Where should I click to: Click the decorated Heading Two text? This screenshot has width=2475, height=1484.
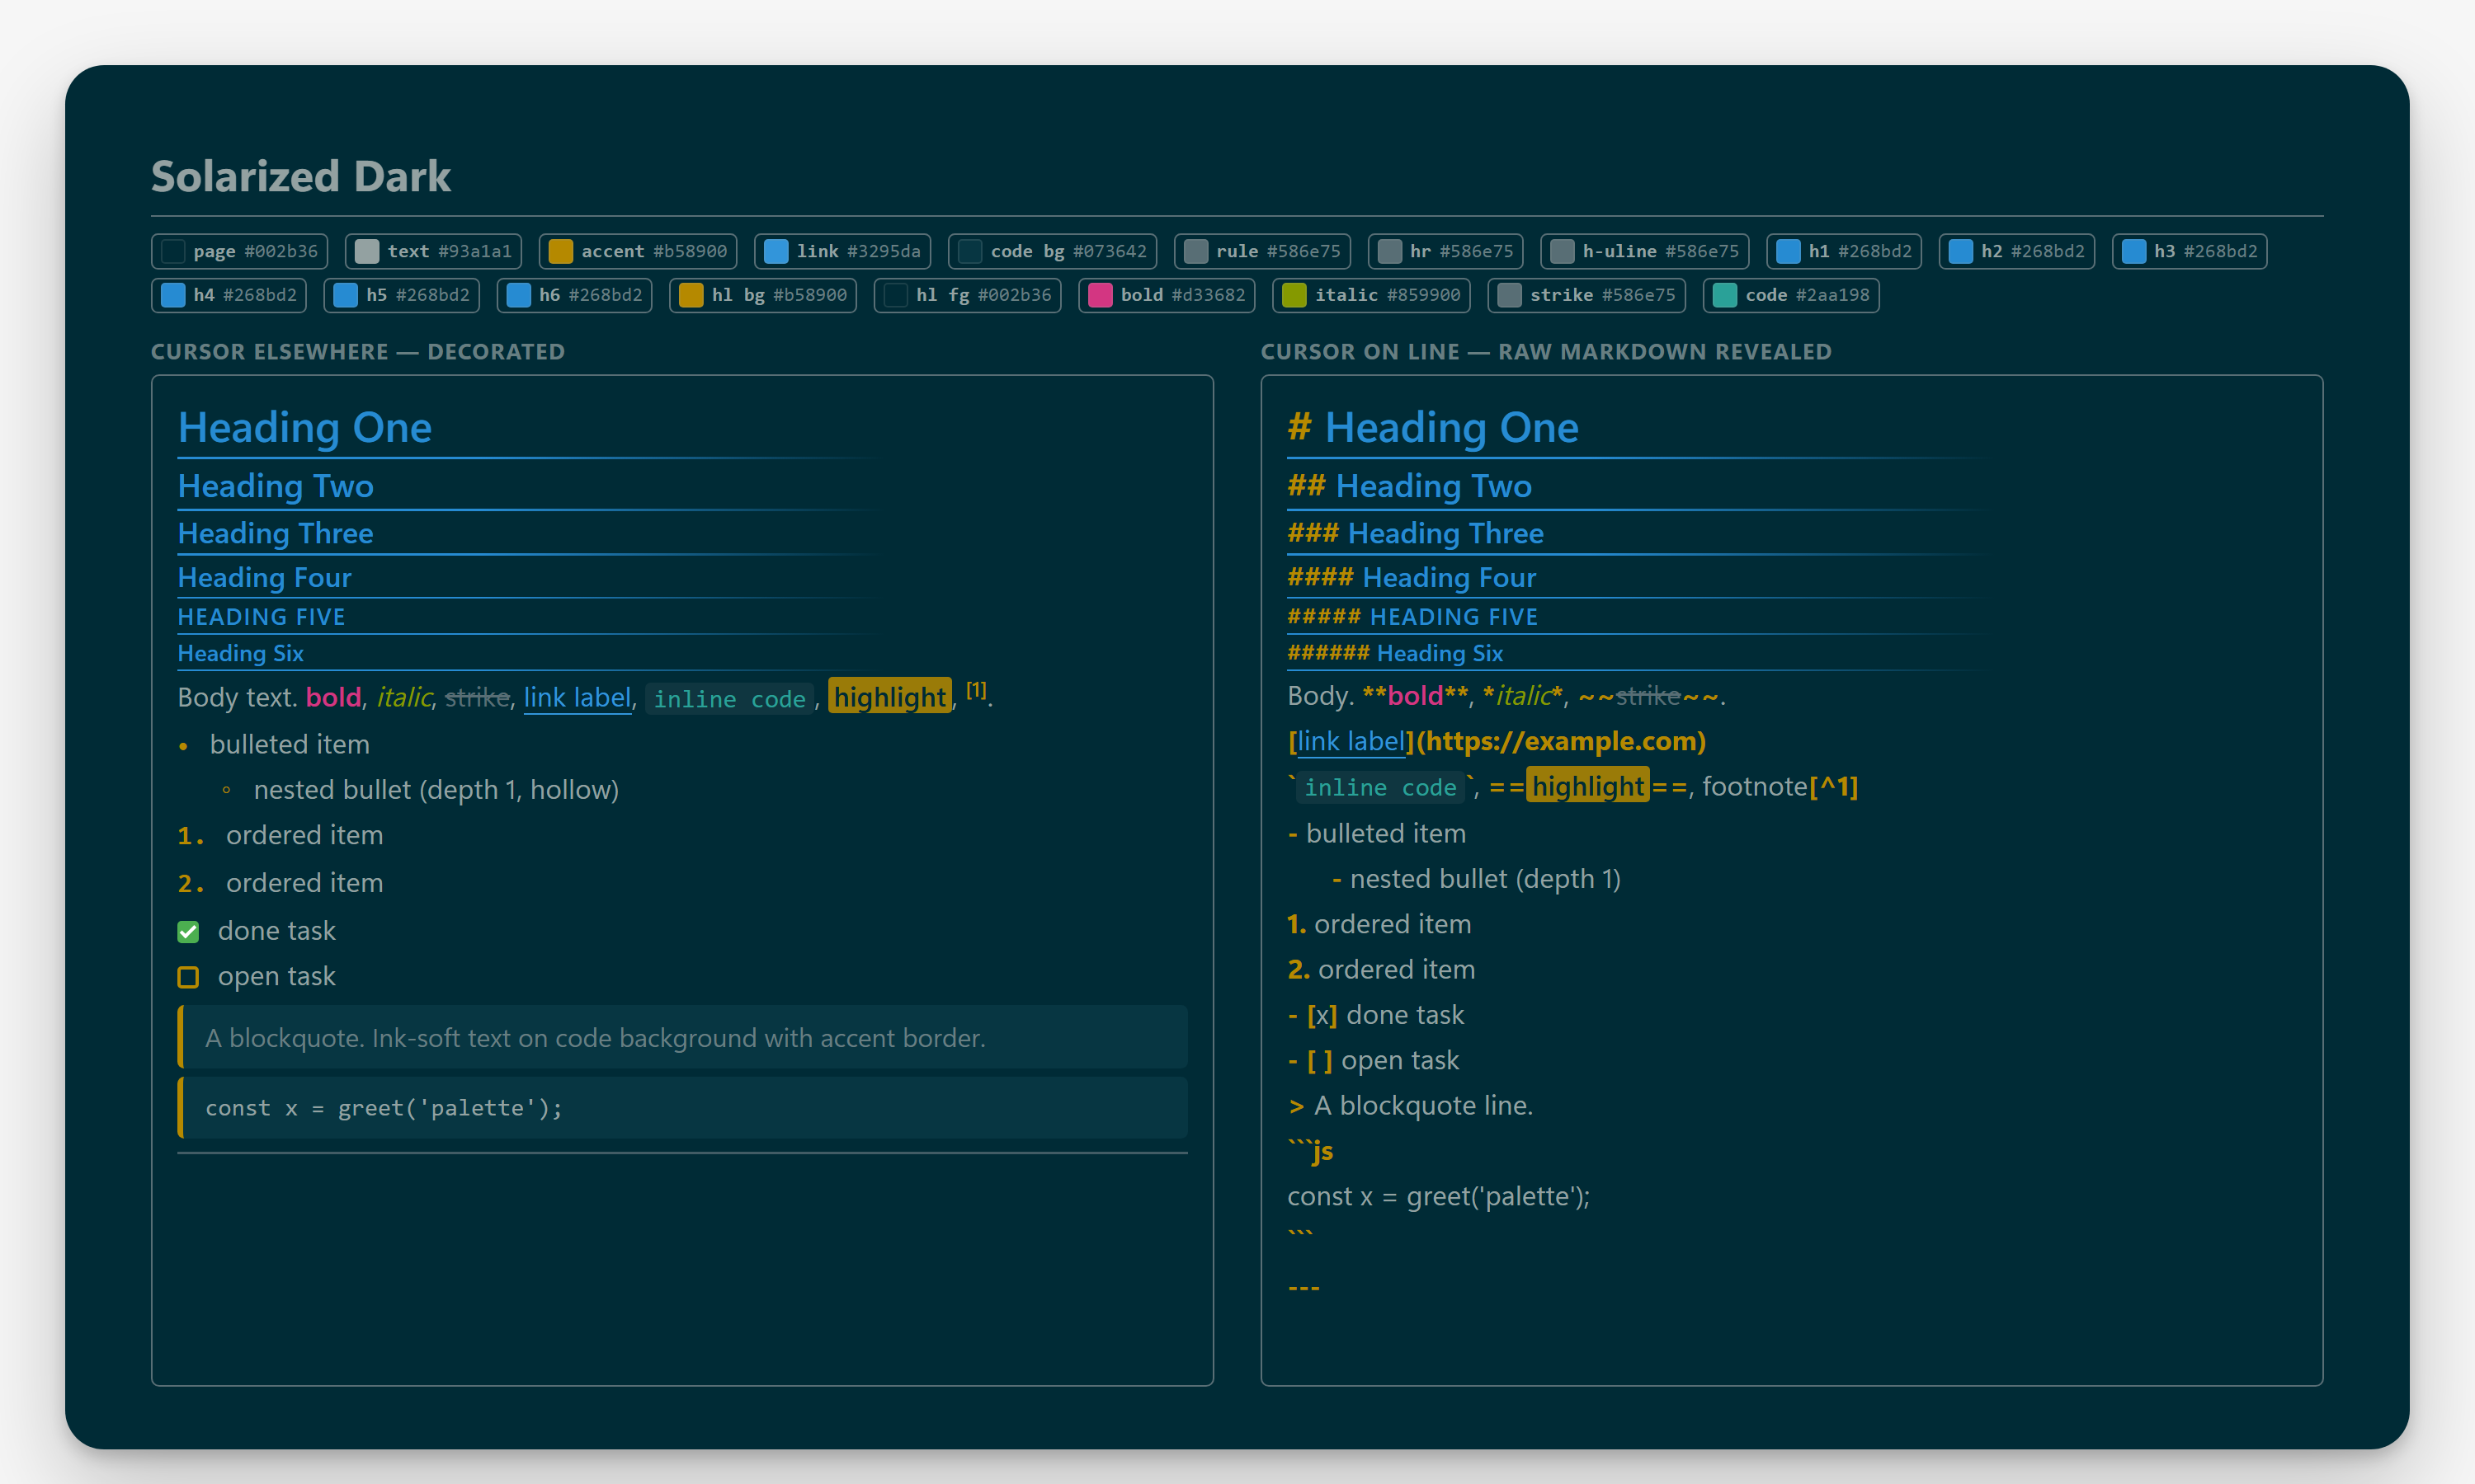click(x=276, y=486)
